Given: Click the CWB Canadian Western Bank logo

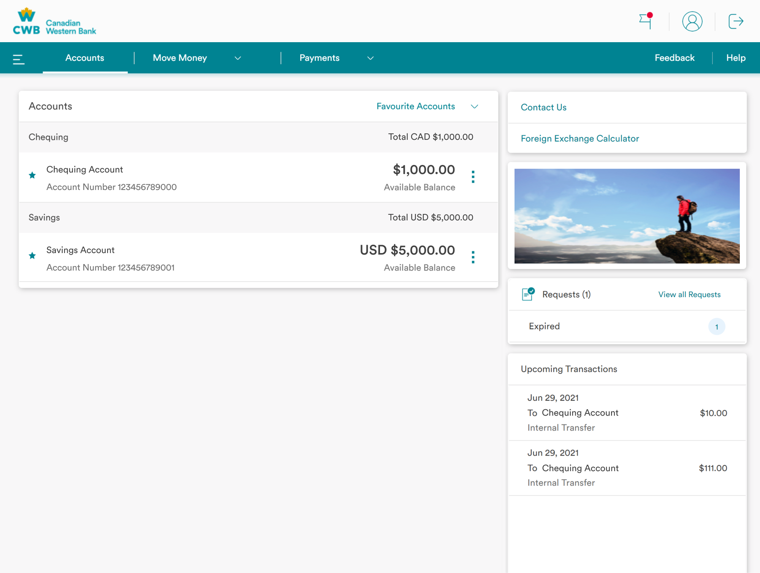Looking at the screenshot, I should pyautogui.click(x=54, y=22).
